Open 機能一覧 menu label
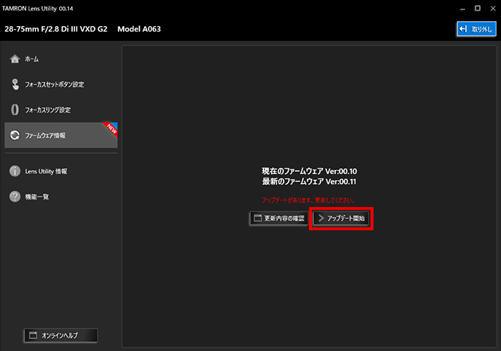This screenshot has width=501, height=351. 37,196
